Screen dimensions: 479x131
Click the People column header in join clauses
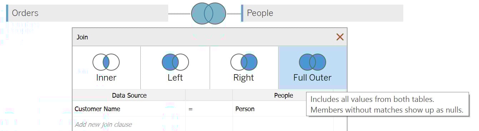(283, 95)
